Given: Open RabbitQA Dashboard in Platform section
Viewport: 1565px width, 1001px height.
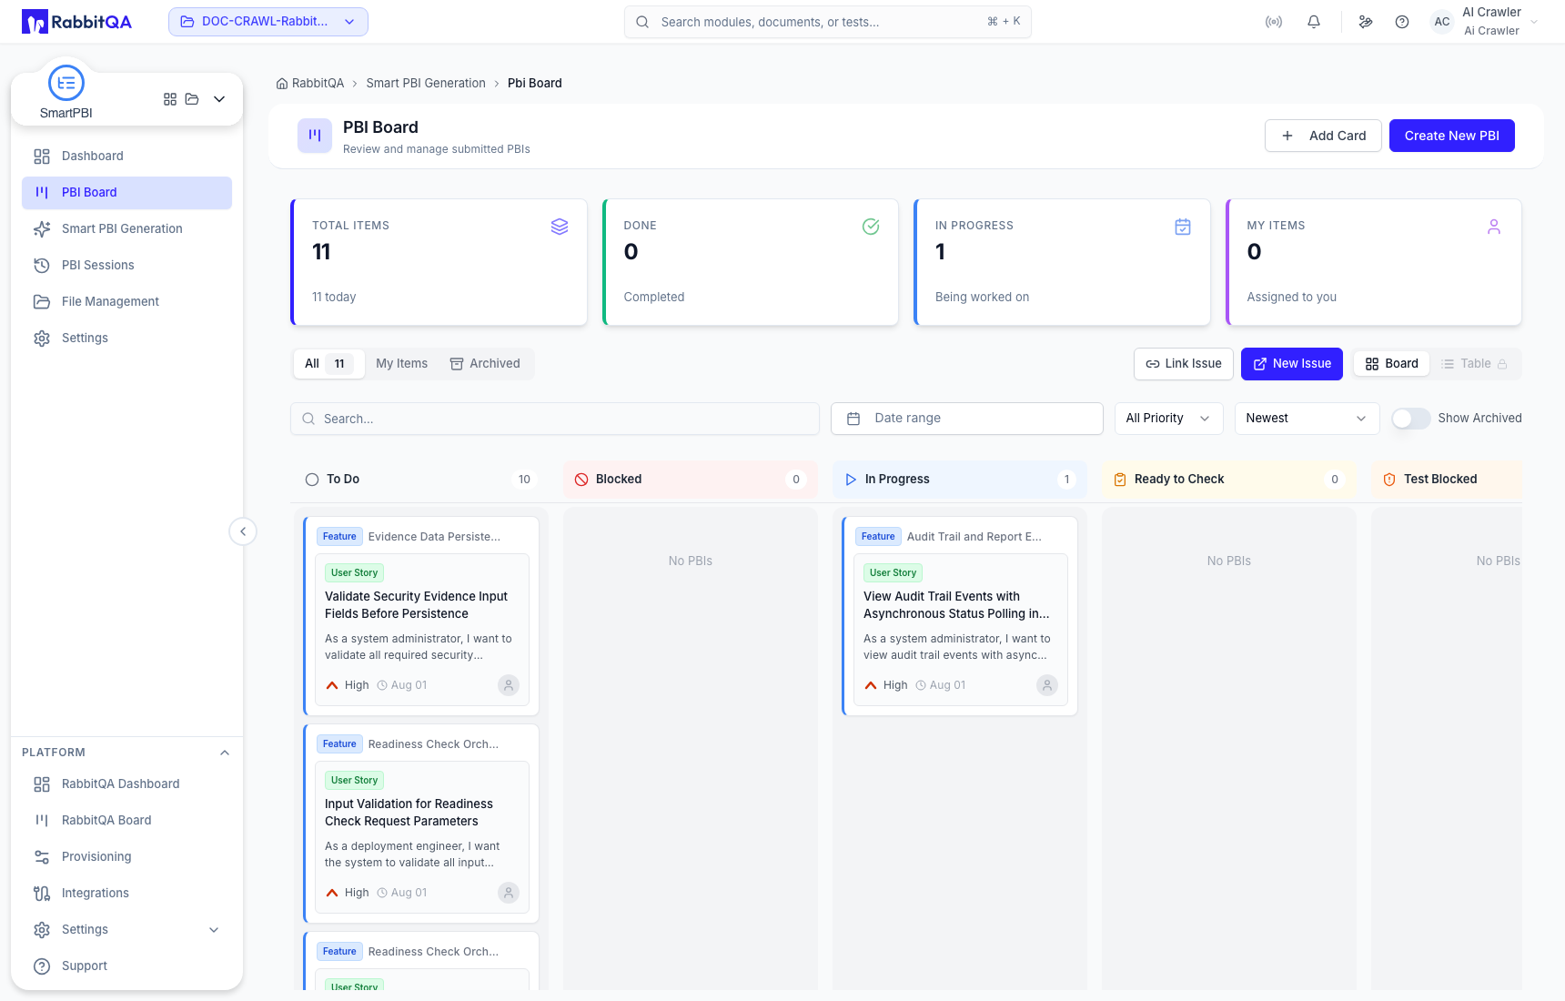Looking at the screenshot, I should (126, 784).
